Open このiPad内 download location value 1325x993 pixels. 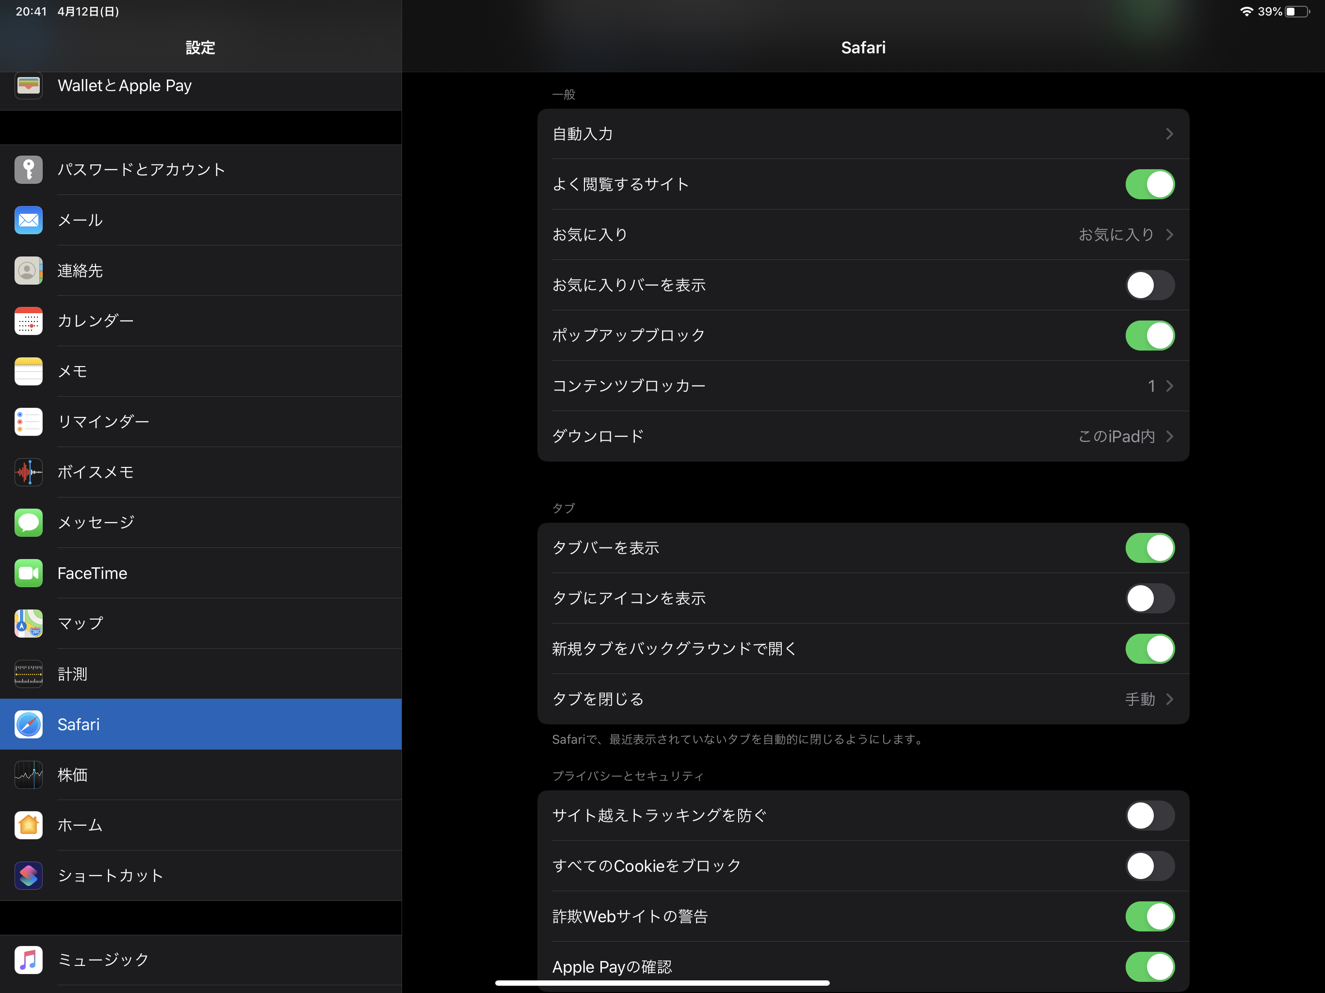pyautogui.click(x=1116, y=436)
